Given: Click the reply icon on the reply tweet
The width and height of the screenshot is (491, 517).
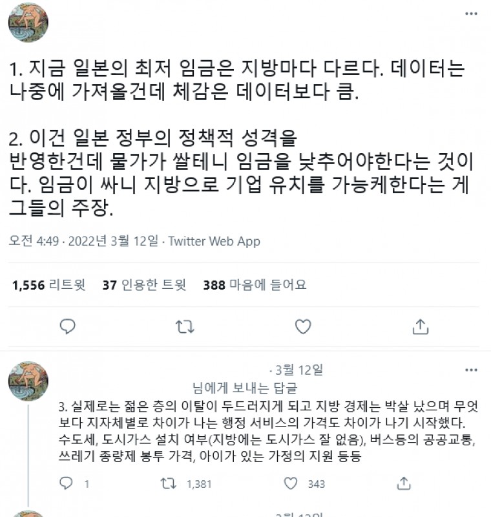Looking at the screenshot, I should tap(67, 483).
